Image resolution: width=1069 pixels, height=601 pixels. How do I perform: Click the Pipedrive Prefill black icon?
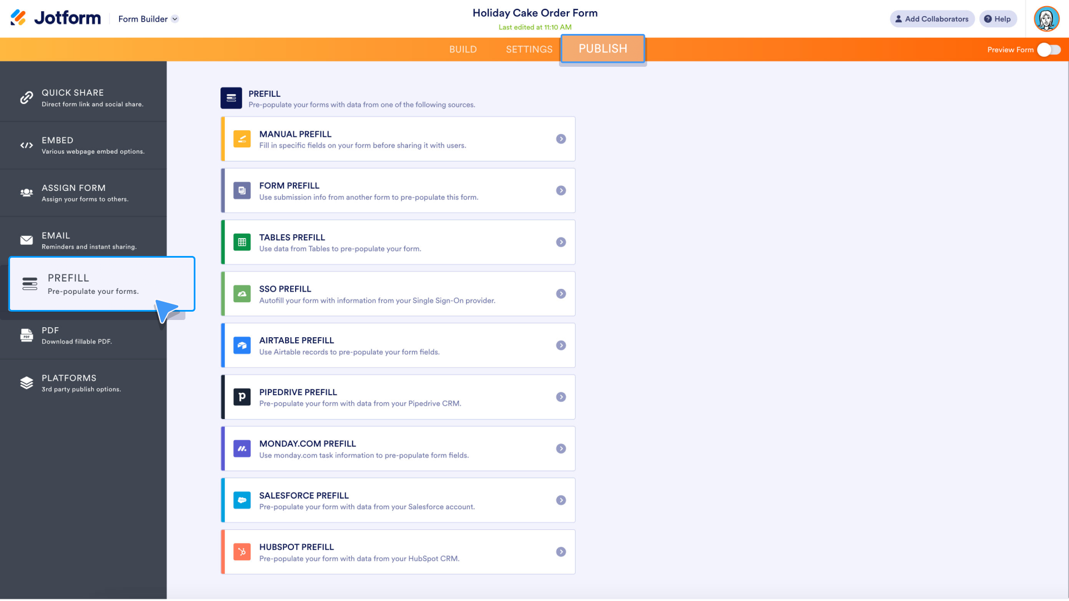click(242, 397)
